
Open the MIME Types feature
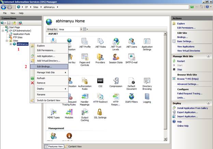(53, 114)
